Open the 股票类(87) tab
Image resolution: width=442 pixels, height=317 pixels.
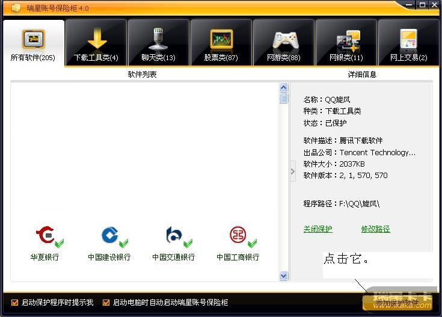tap(221, 43)
